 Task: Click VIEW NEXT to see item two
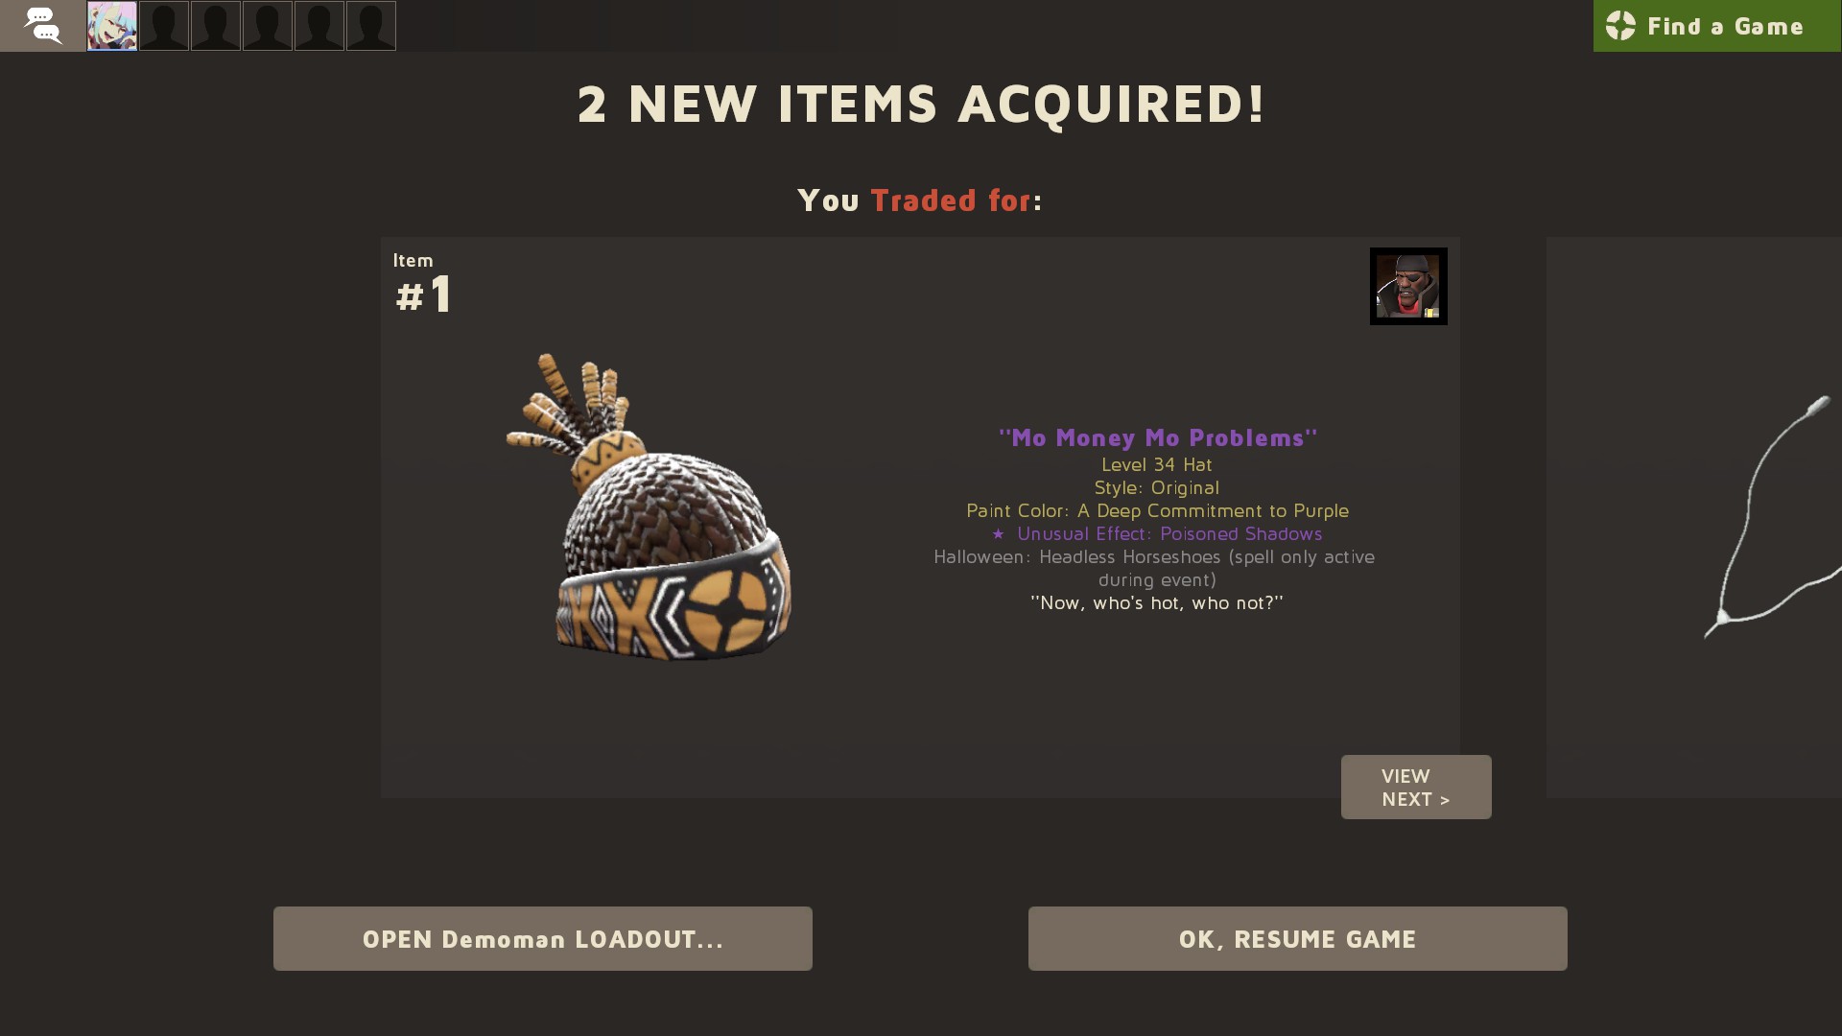pos(1416,787)
